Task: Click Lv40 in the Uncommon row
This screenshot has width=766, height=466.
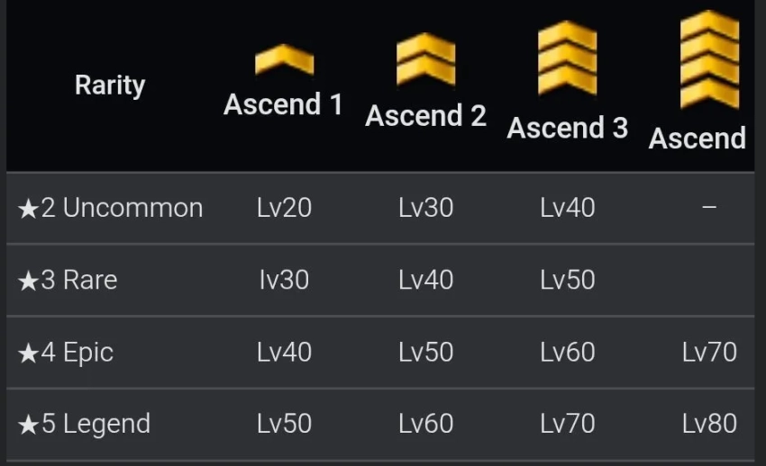Action: pyautogui.click(x=567, y=208)
